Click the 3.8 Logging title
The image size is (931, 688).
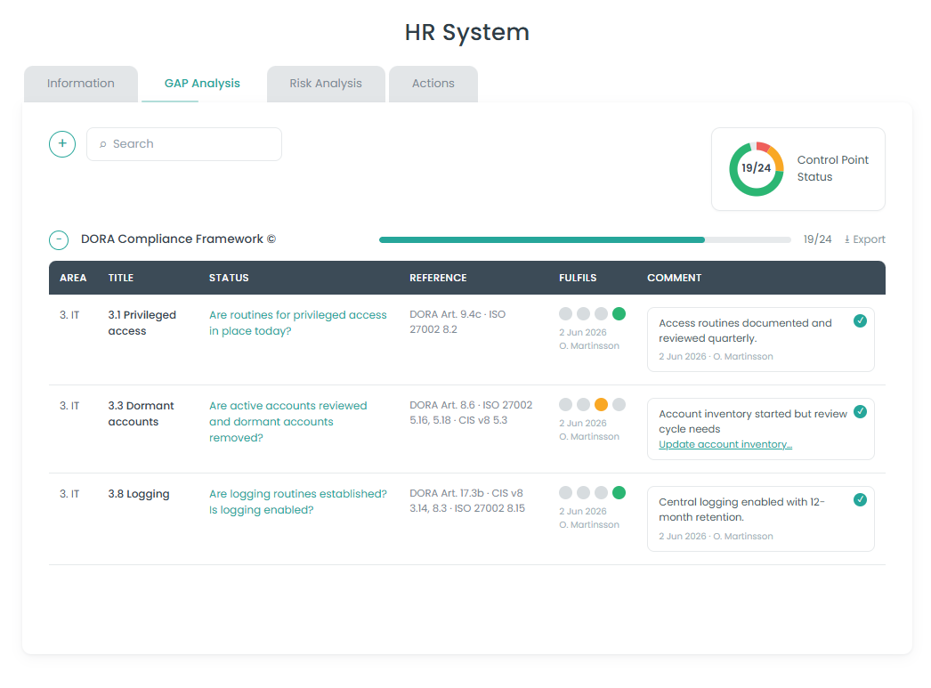point(138,494)
